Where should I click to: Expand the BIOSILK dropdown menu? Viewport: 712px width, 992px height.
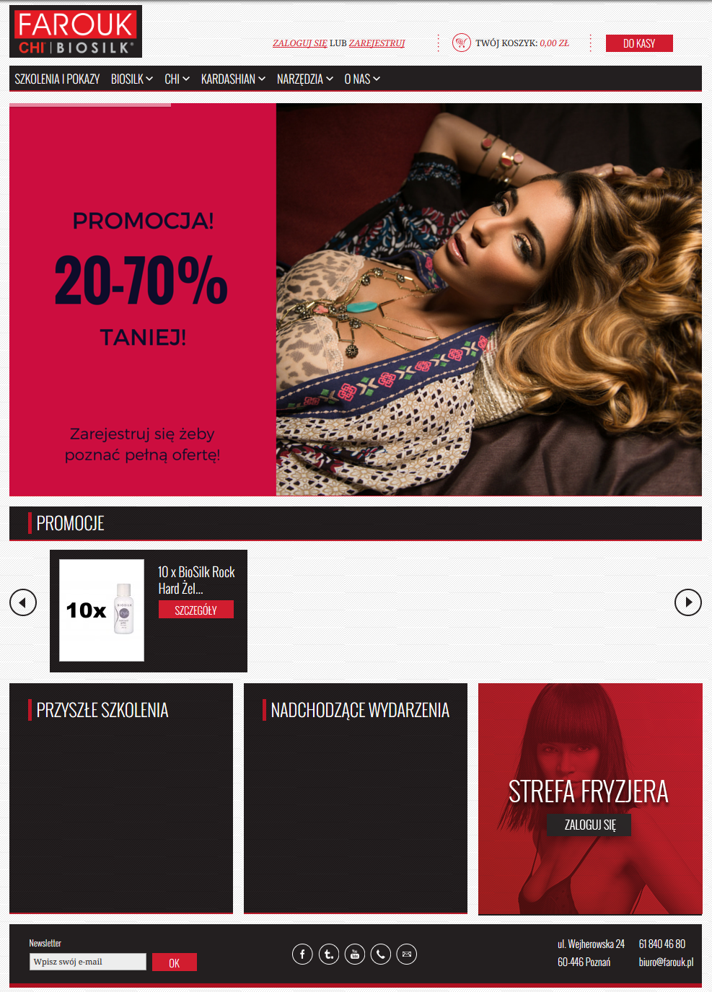coord(132,79)
